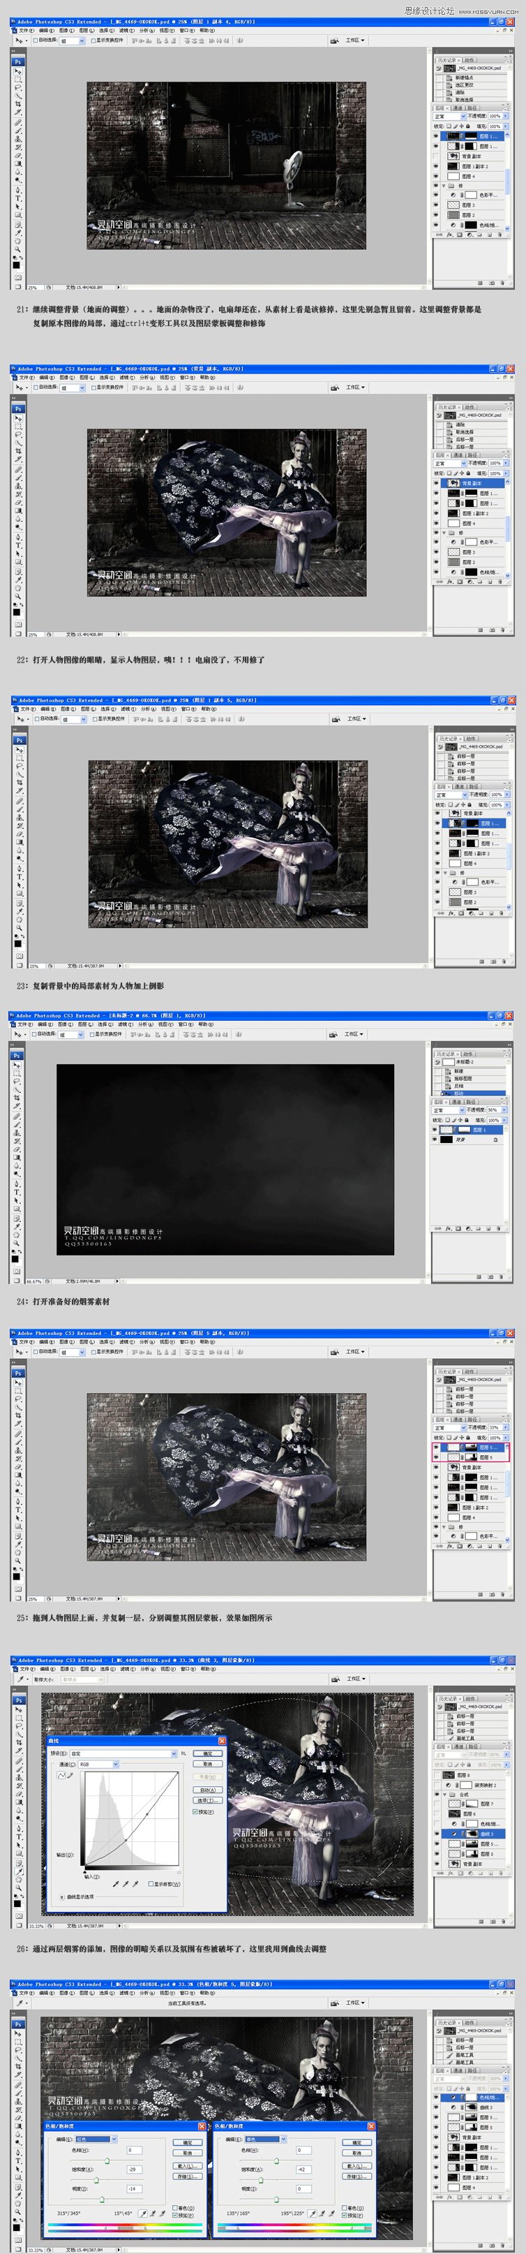526x2254 pixels.
Task: Select the Type tool in the 色相/饱和度 5 window
Action: (x=17, y=2160)
